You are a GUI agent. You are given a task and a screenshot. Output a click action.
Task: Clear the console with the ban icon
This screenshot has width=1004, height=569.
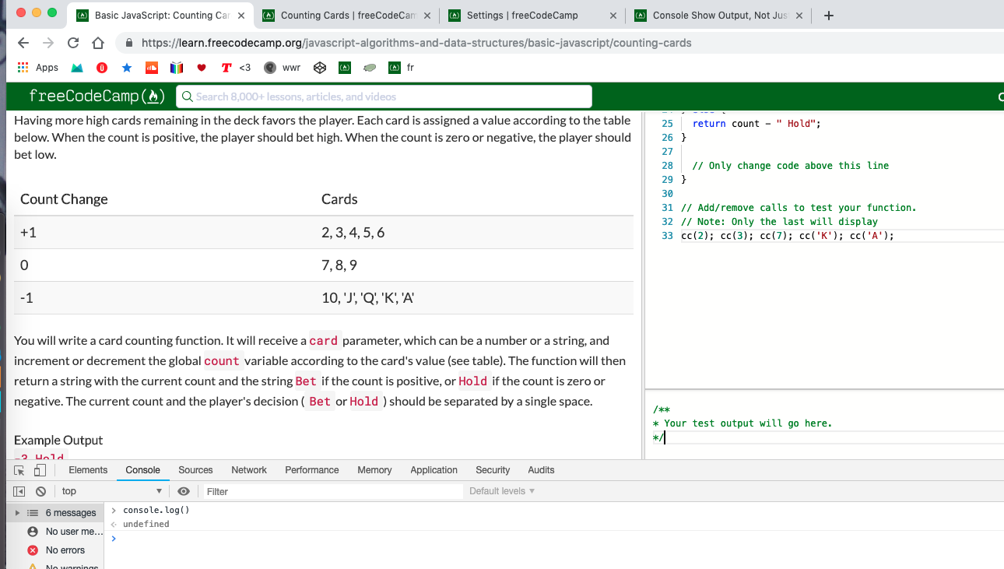40,491
